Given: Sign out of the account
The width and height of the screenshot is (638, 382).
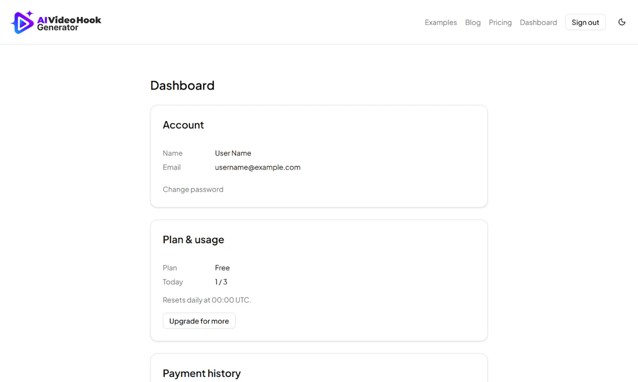Looking at the screenshot, I should [585, 22].
